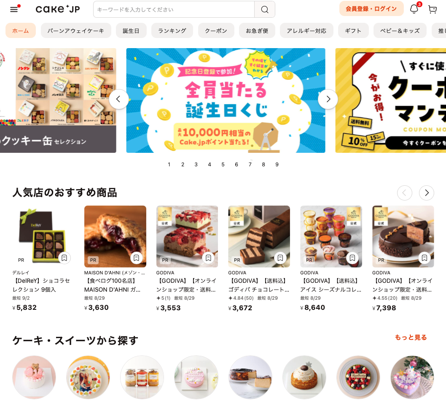Select the Mont Blanc cake category circle
446x401 pixels.
(304, 377)
